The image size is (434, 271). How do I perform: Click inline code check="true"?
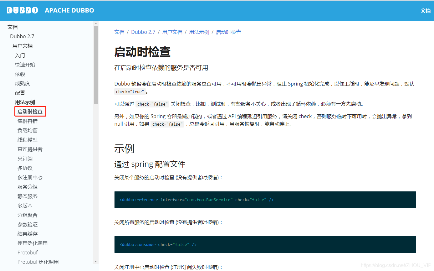click(x=130, y=92)
